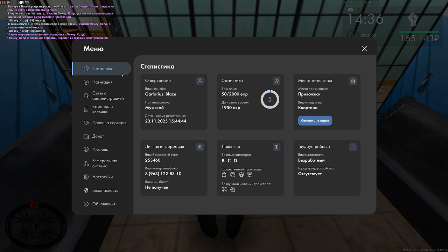Click the compass icon beside Навигация
This screenshot has height=252, width=448.
coord(86,82)
